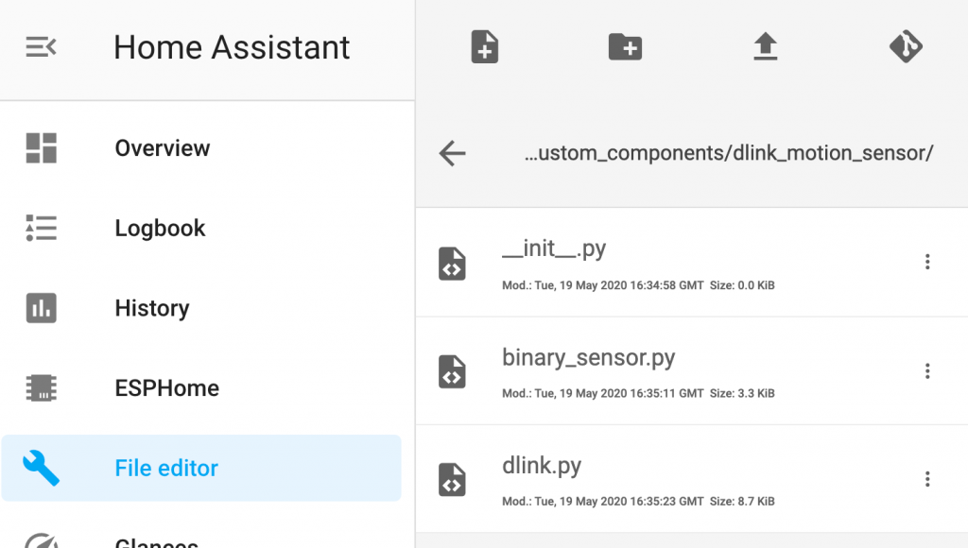Open the dlink.py file
Viewport: 968px width, 548px height.
[x=542, y=466]
